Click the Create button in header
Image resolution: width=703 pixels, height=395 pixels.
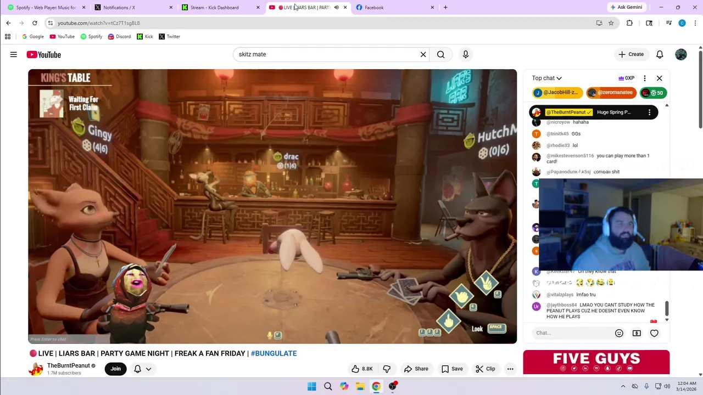[x=631, y=54]
